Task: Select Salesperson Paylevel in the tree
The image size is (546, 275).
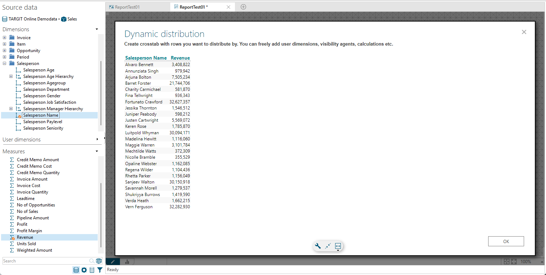Action: tap(43, 122)
